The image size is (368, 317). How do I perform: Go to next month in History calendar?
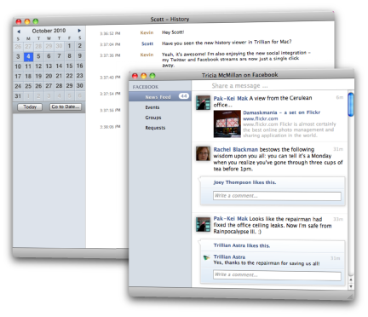point(79,31)
